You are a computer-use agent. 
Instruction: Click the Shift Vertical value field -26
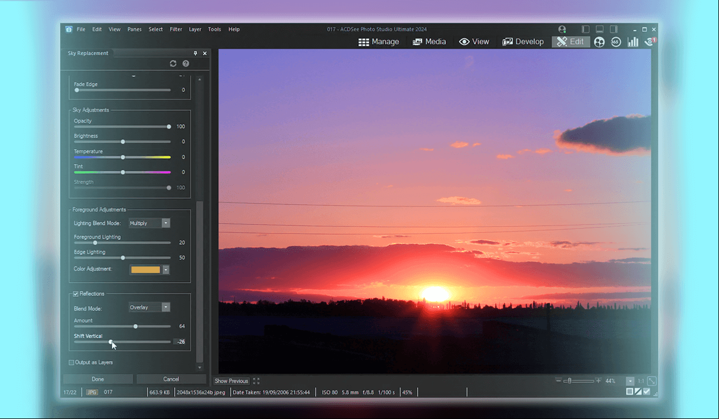click(x=180, y=341)
